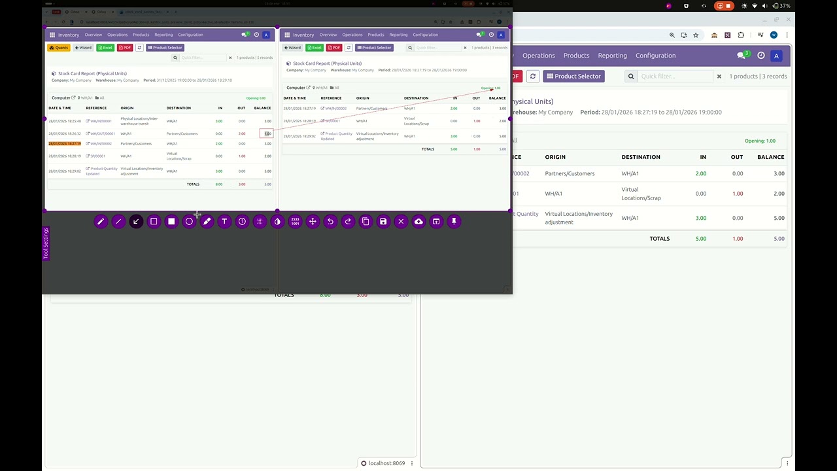Choose the filled rectangle tool
This screenshot has width=837, height=471.
pos(171,222)
